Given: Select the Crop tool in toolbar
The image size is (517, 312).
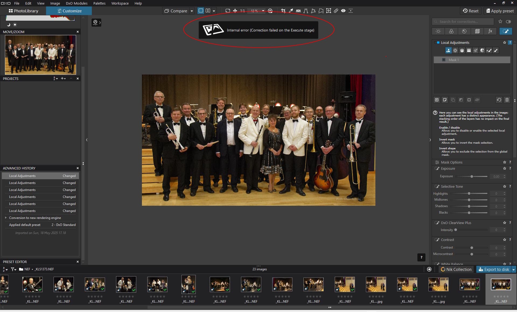Looking at the screenshot, I should [x=283, y=11].
